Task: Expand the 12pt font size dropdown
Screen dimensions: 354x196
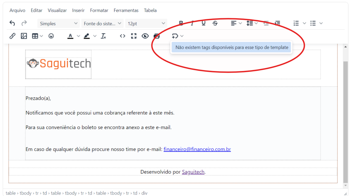Action: (146, 24)
